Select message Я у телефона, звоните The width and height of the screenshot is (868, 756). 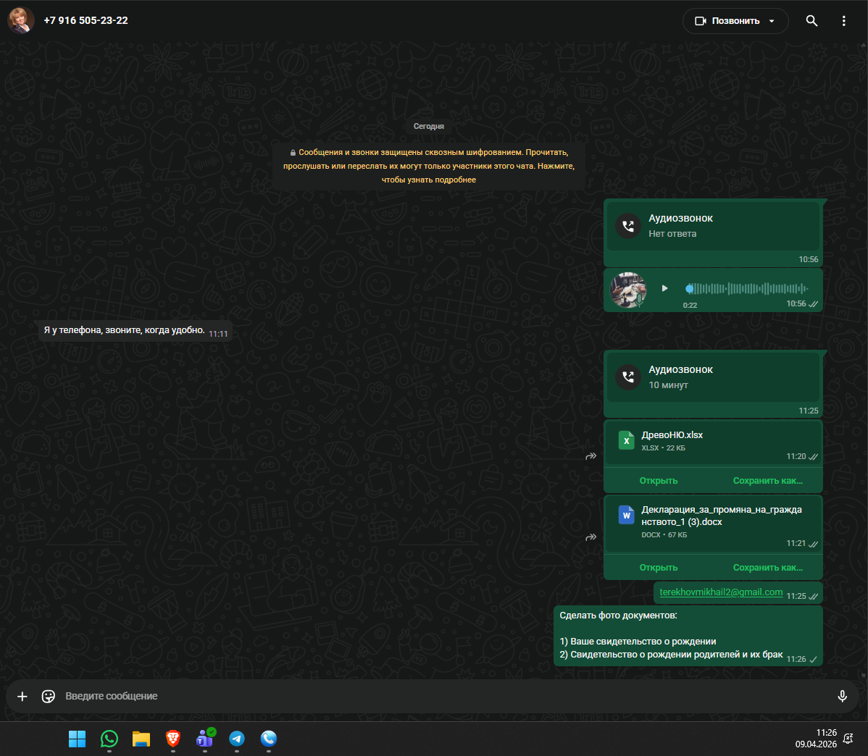(135, 330)
